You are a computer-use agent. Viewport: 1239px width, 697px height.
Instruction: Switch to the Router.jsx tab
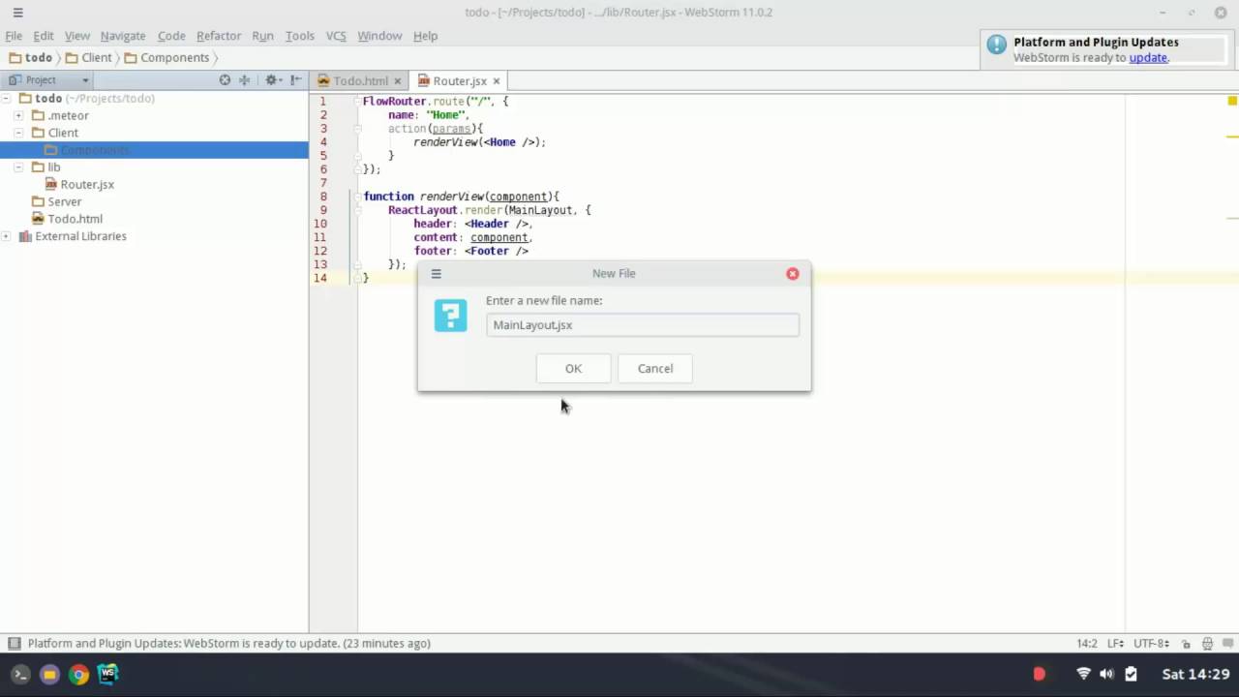[459, 81]
